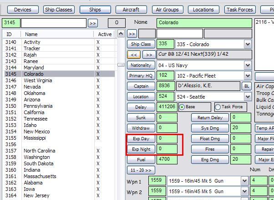Click the Captain ID field 8936
This screenshot has width=274, height=200.
coord(166,86)
